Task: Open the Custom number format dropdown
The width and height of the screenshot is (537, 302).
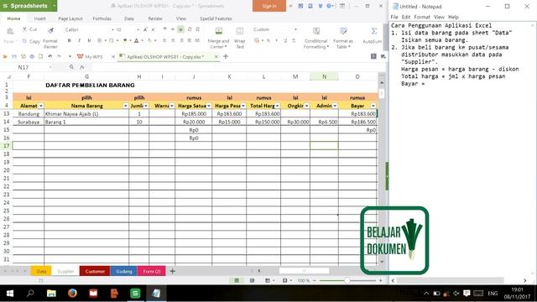Action: click(x=295, y=30)
